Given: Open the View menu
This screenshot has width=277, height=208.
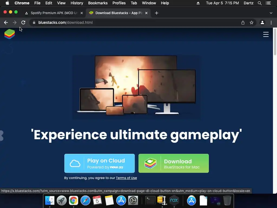Looking at the screenshot, I should point(61,3).
